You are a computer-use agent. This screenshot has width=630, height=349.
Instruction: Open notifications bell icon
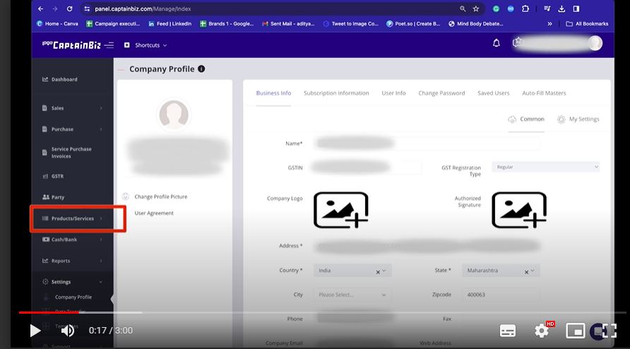tap(497, 43)
